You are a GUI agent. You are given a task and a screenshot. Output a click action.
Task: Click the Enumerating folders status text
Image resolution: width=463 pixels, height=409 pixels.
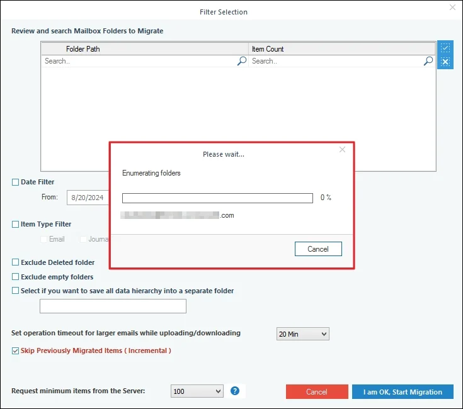pyautogui.click(x=151, y=173)
